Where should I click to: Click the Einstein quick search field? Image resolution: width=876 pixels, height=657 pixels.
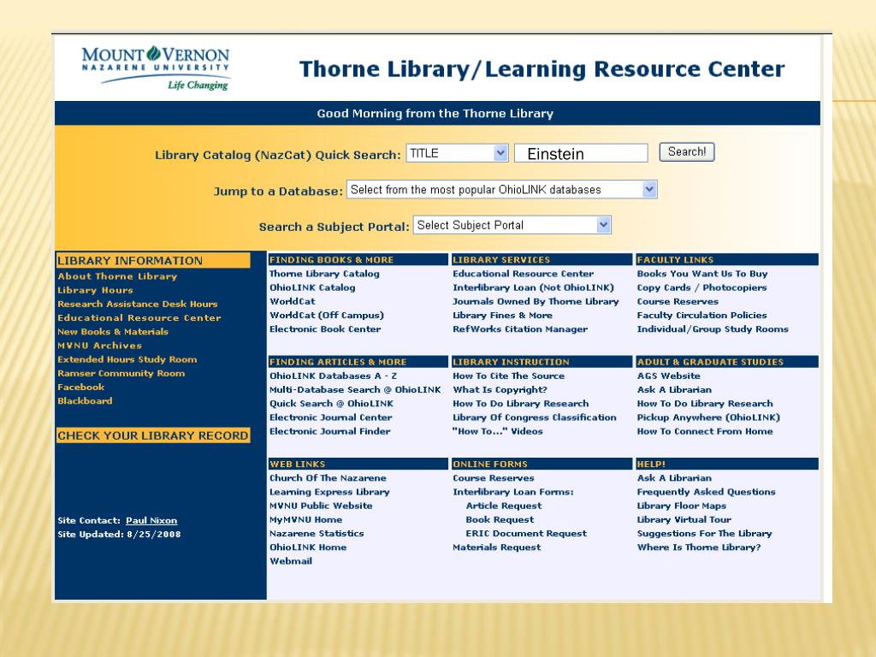coord(581,153)
